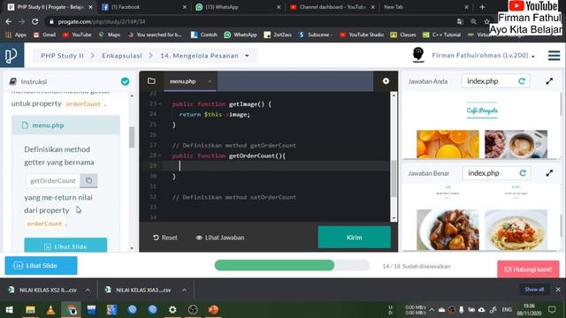Close the menu.php editor tab
The width and height of the screenshot is (566, 318).
pyautogui.click(x=210, y=81)
